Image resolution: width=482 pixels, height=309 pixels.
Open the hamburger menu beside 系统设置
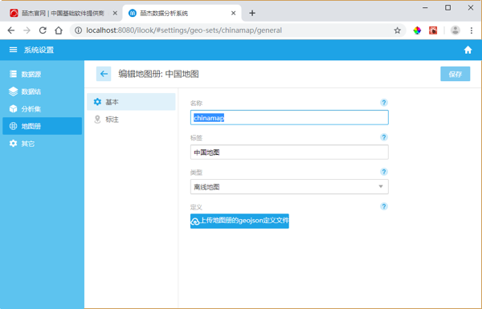point(13,50)
